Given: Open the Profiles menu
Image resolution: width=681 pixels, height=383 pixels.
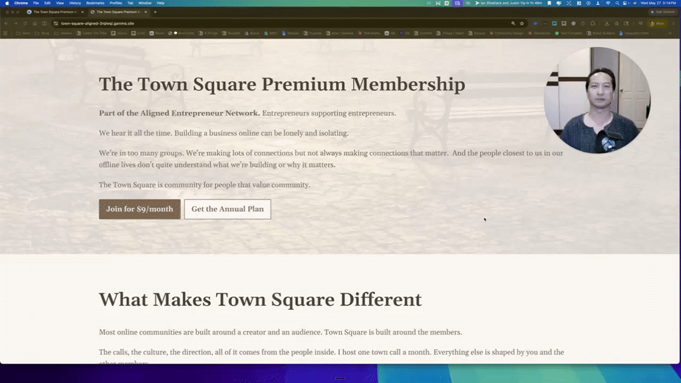Looking at the screenshot, I should click(x=116, y=3).
